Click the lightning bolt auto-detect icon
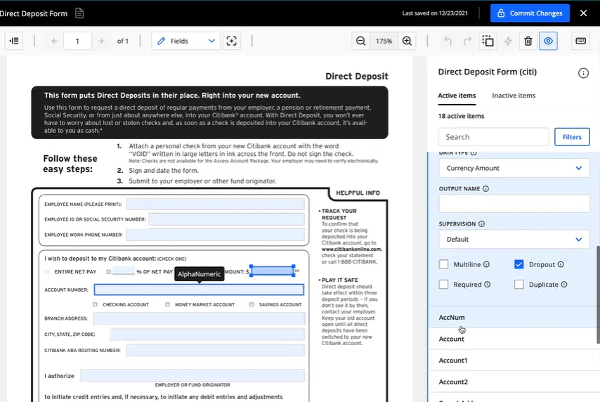The image size is (600, 402). pos(508,41)
